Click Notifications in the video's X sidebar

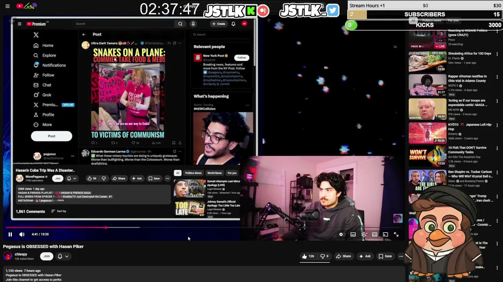50,65
